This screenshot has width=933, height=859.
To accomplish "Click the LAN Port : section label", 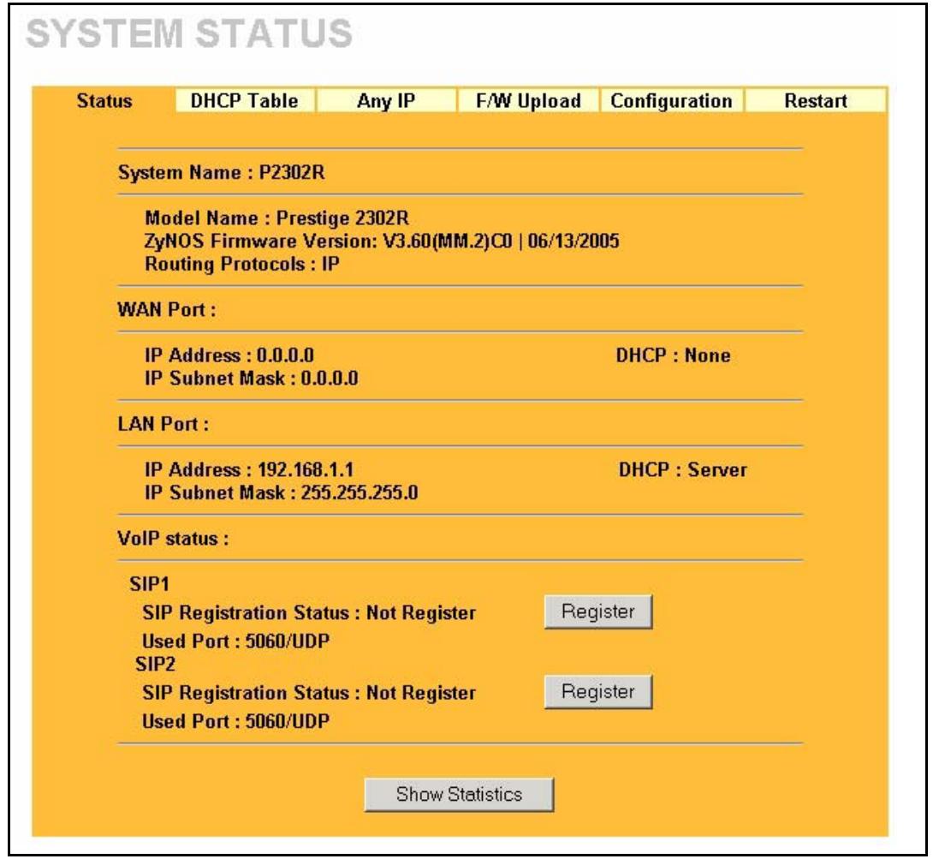I will (x=163, y=424).
